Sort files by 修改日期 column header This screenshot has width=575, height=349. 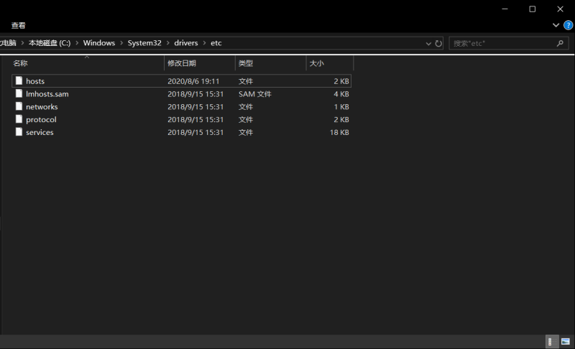pos(182,64)
